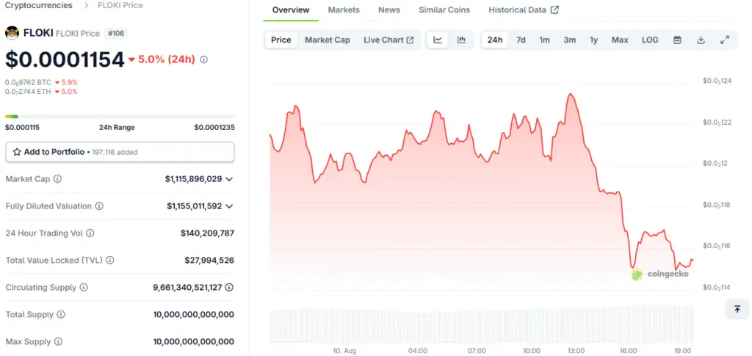Click the $27,994,526 TVL value
752x356 pixels.
pyautogui.click(x=209, y=260)
